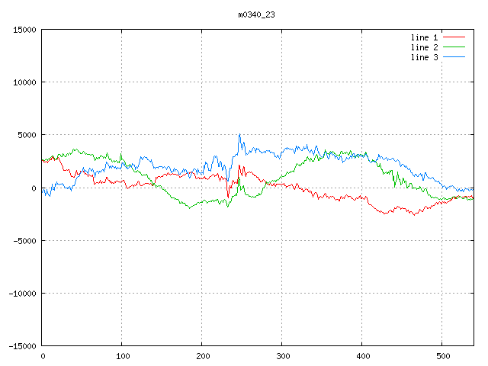Click the y-axis label -10000
The height and width of the screenshot is (366, 488).
(22, 293)
